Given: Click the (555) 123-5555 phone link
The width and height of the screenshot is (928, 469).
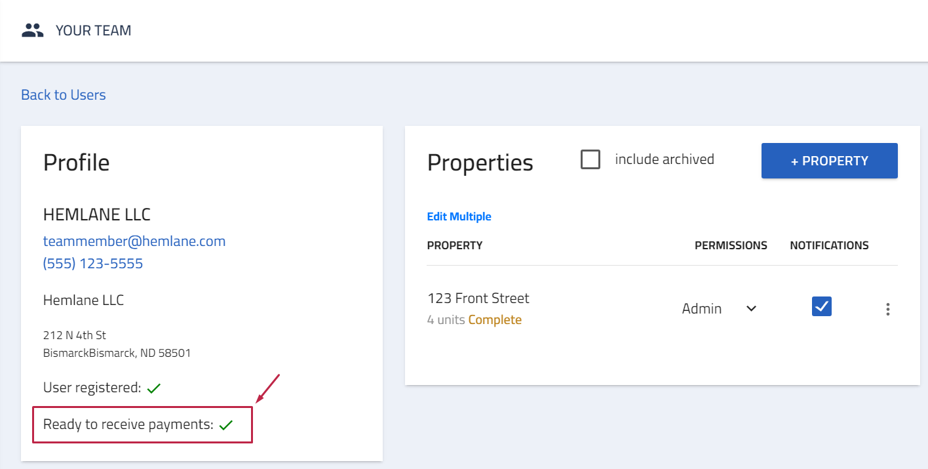Looking at the screenshot, I should click(93, 264).
